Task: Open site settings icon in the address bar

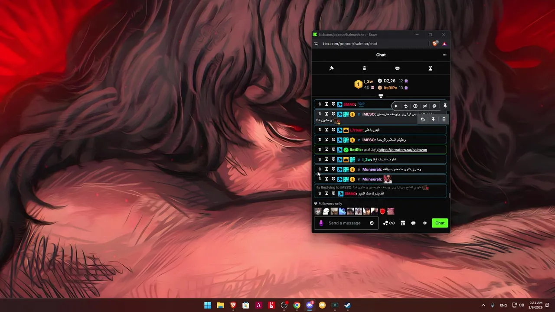Action: pos(316,44)
